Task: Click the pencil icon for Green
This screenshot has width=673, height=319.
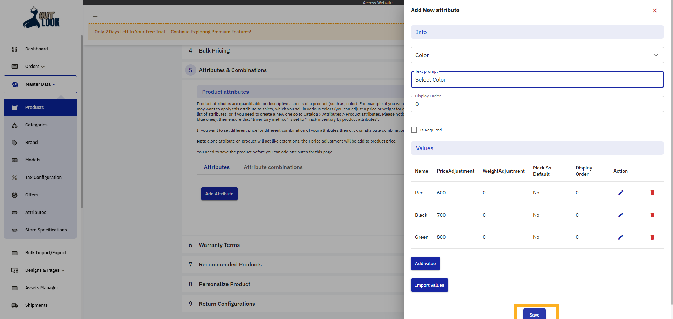Action: [620, 237]
